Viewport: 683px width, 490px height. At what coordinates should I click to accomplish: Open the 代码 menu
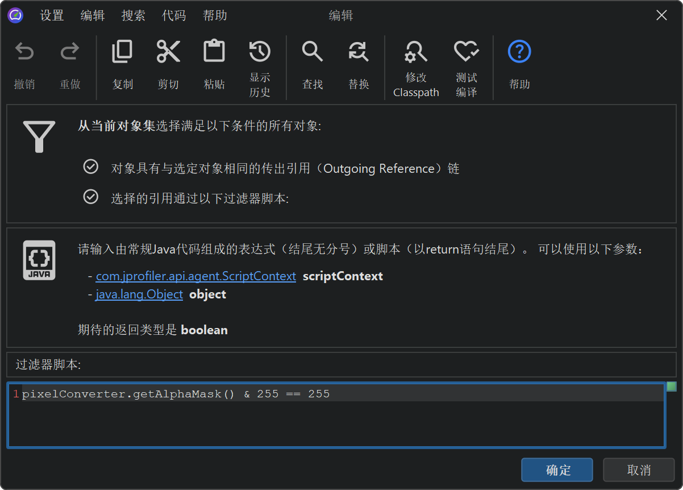(x=174, y=16)
